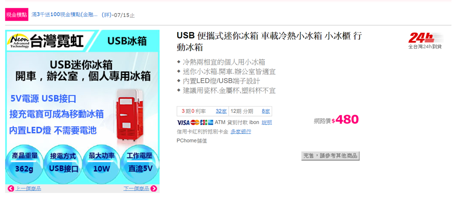Click the pink previous-product arrow icon

click(x=11, y=188)
